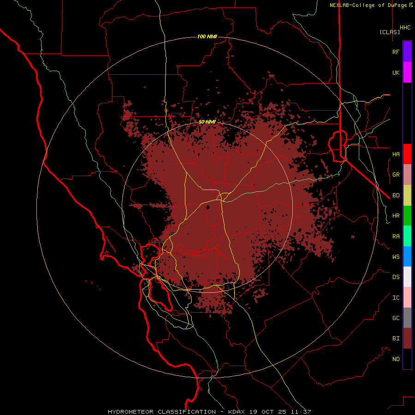Screen dimensions: 415x415
Task: Select the GC gray legend swatch
Action: point(407,318)
